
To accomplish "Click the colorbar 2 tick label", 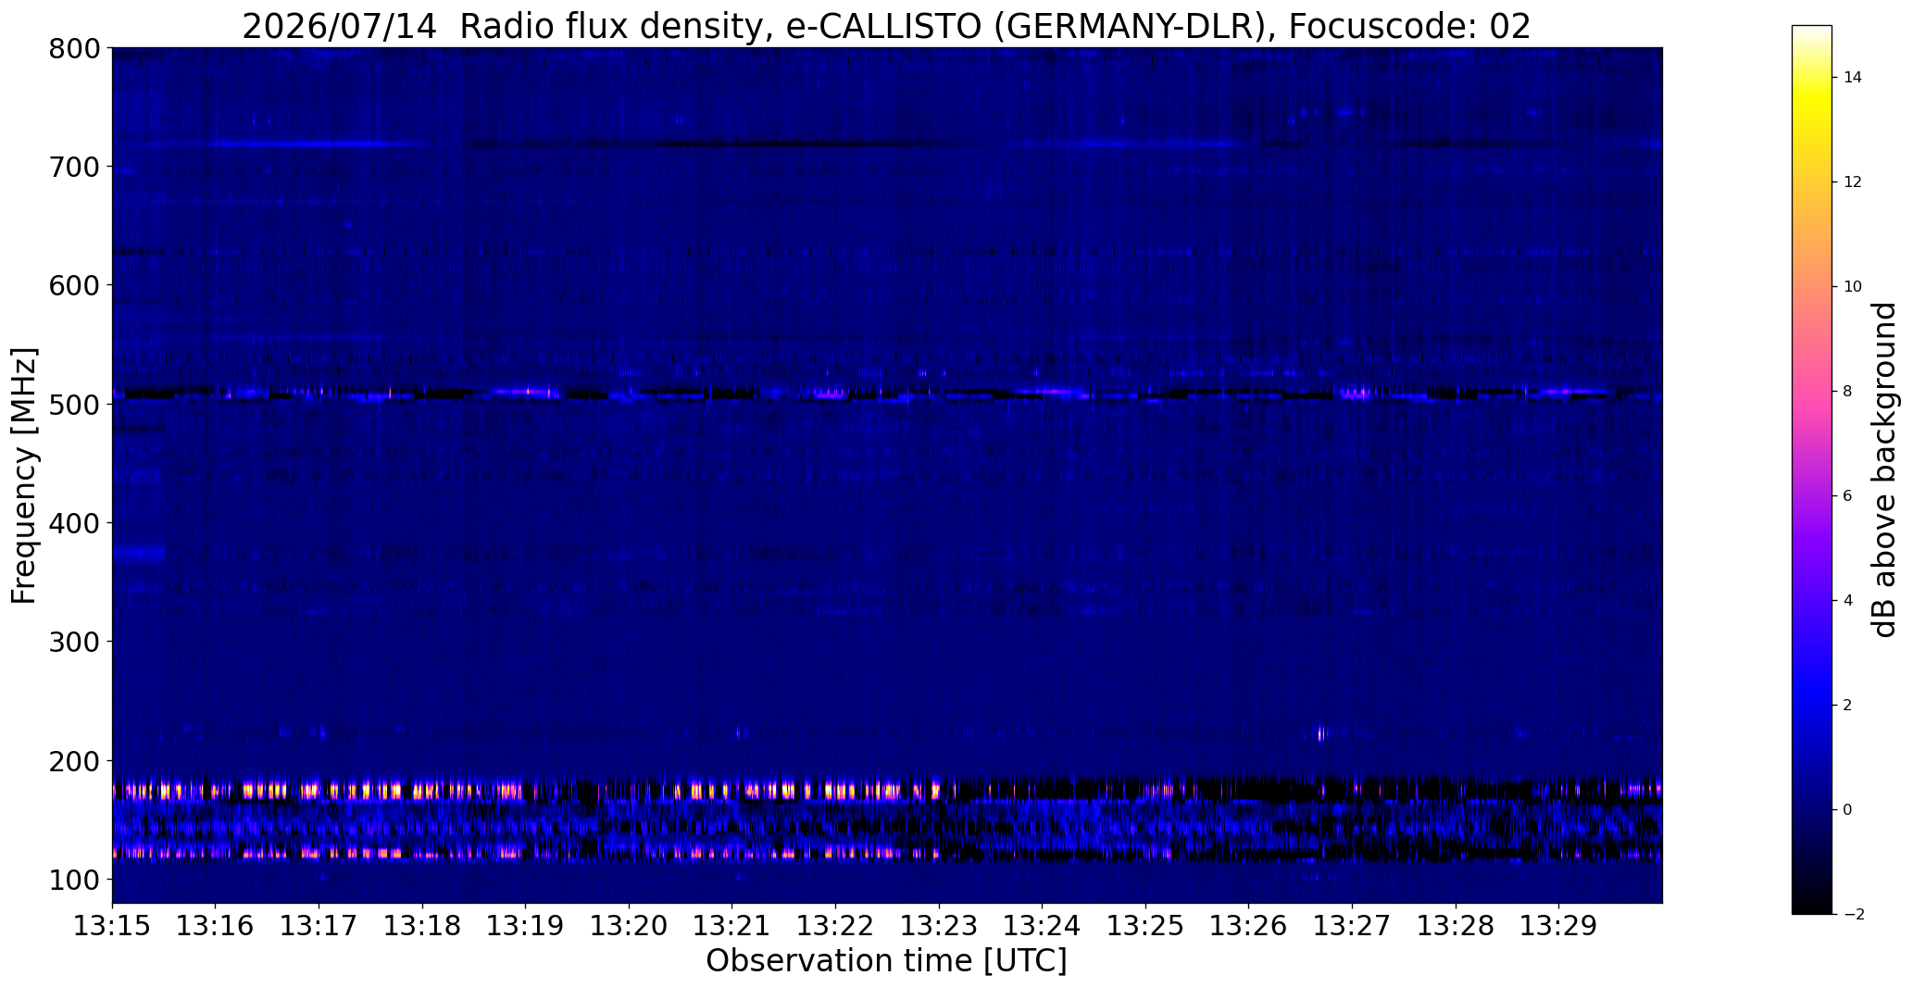I will tap(1847, 706).
